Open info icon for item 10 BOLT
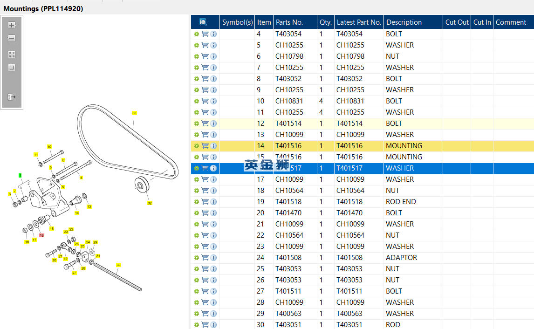 (x=213, y=101)
